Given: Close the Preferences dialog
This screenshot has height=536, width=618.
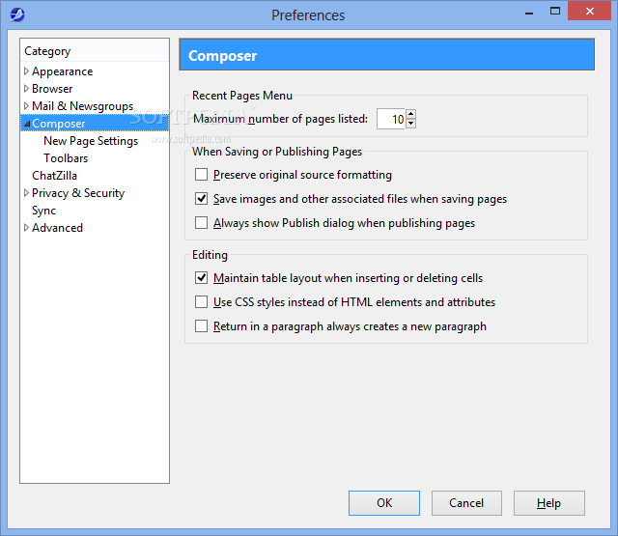Looking at the screenshot, I should (590, 11).
